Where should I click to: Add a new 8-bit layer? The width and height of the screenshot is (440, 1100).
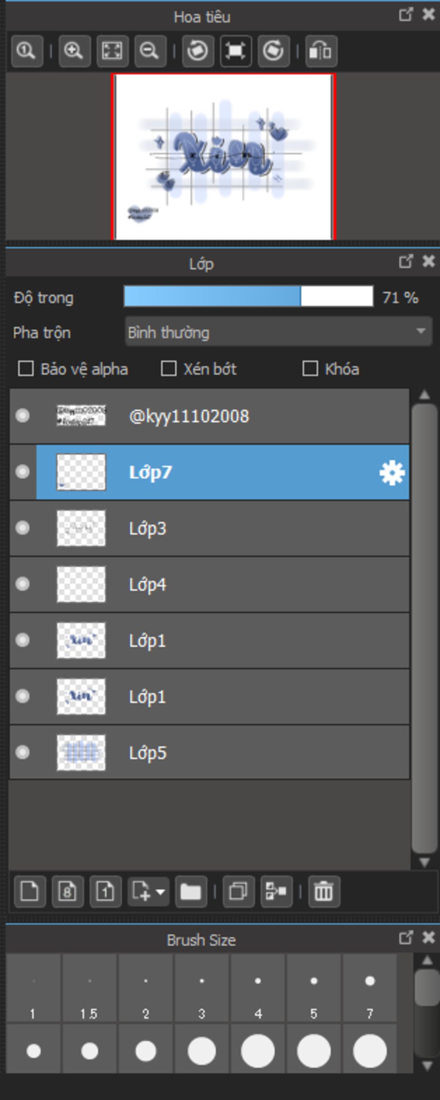[67, 891]
